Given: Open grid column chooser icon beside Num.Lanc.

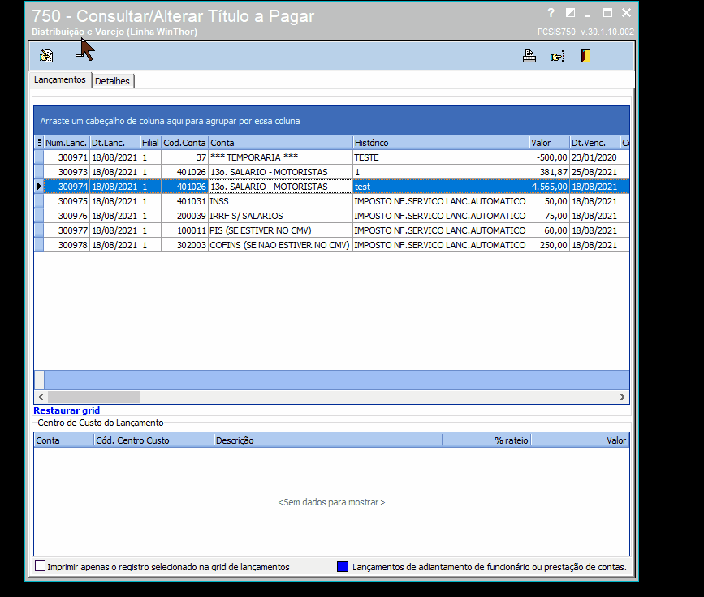Looking at the screenshot, I should point(39,143).
